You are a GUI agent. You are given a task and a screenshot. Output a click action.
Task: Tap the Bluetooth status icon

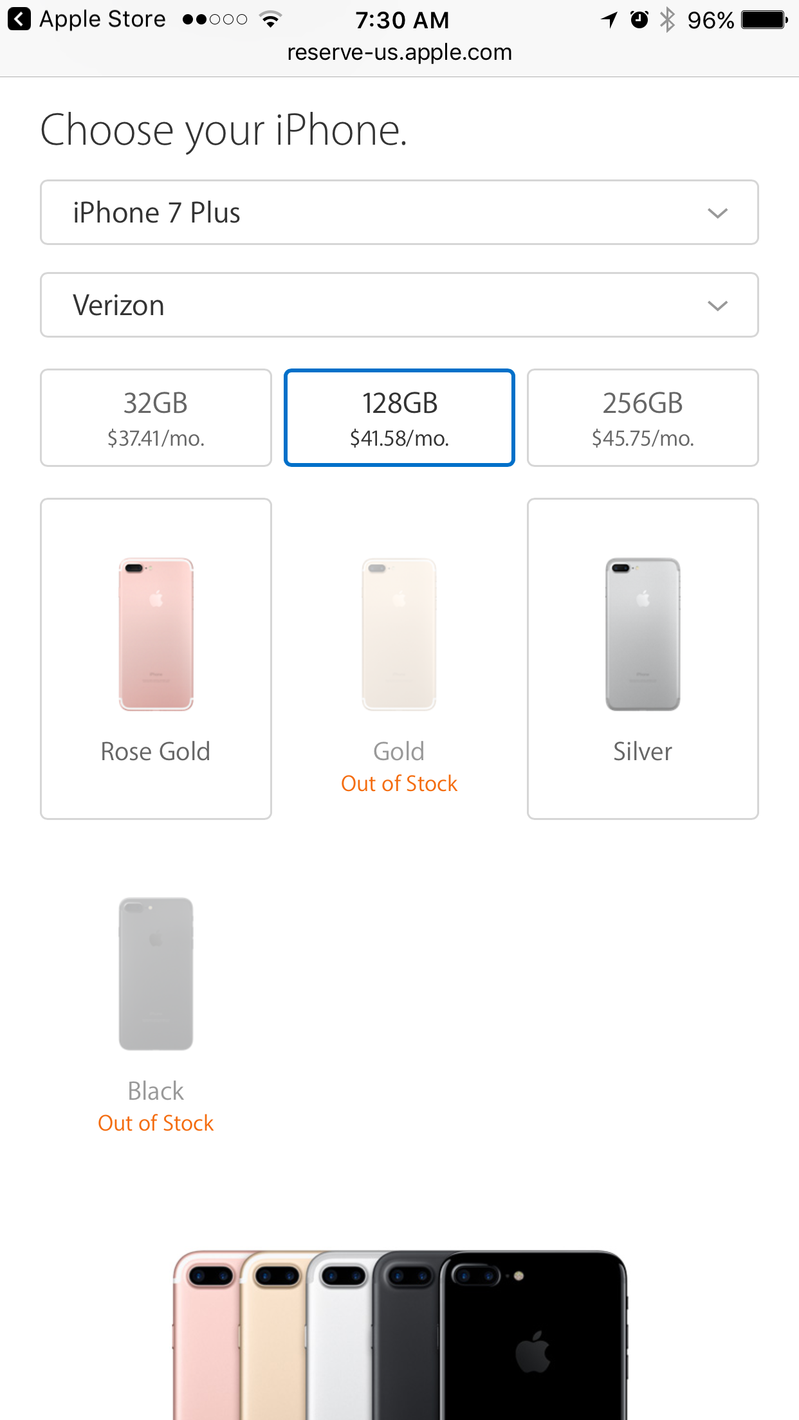click(x=668, y=20)
